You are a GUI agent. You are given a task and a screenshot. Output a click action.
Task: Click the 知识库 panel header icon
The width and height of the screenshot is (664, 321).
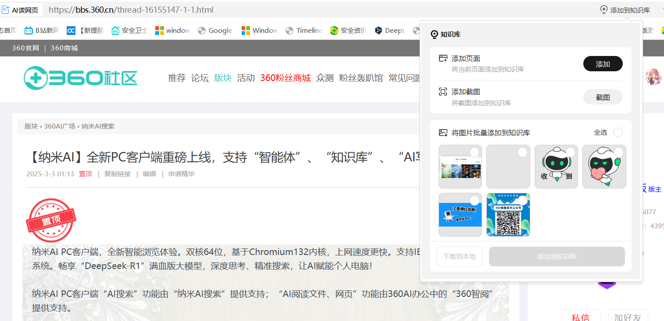(435, 34)
